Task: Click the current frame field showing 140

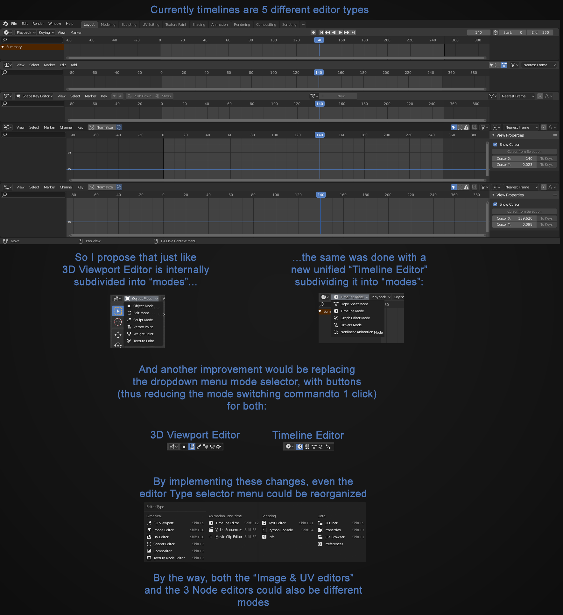Action: tap(478, 32)
